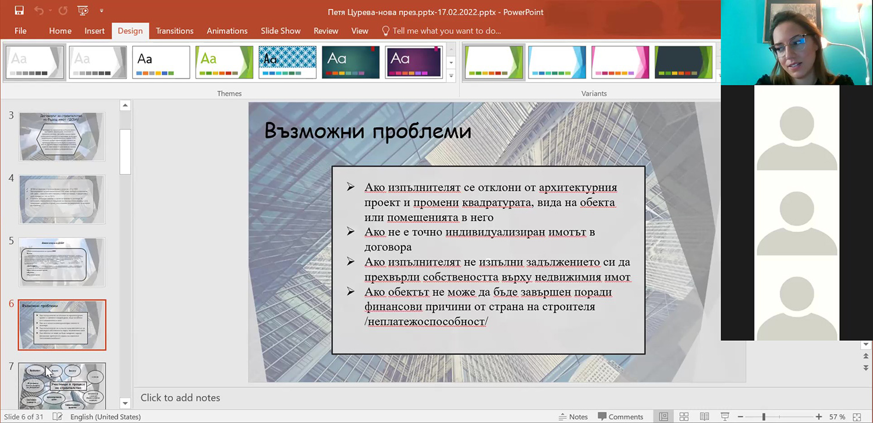
Task: Open Customize Quick Access Toolbar dropdown
Action: 102,10
